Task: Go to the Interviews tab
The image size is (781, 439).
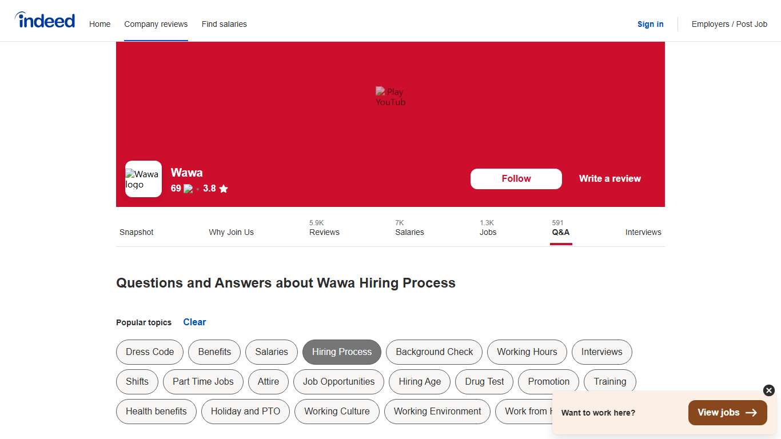Action: point(643,232)
